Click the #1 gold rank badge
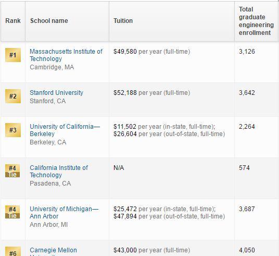Viewport: 279px width, 256px height. (x=13, y=55)
